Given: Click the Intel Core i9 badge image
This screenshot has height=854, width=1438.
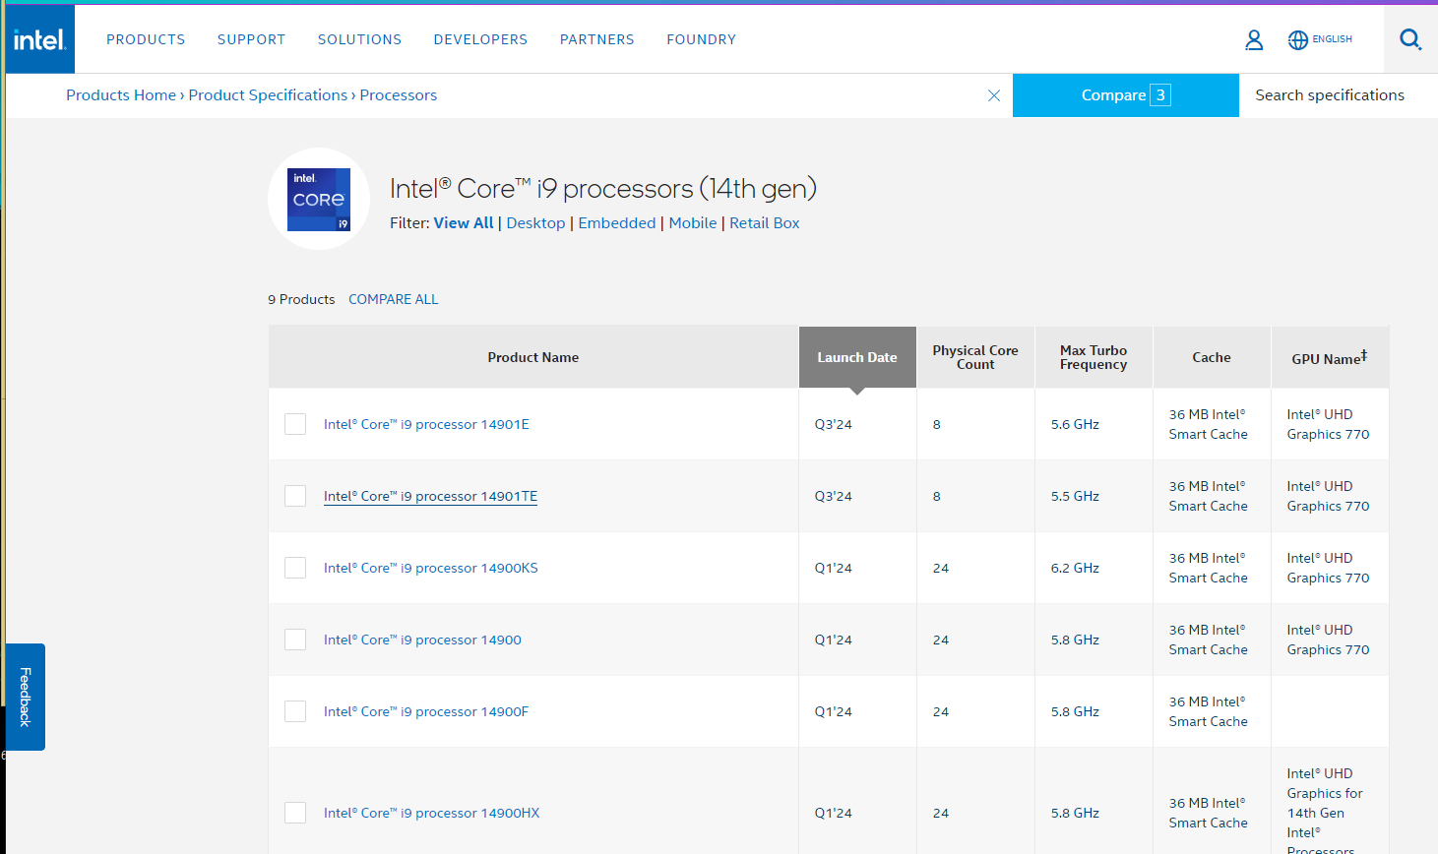Looking at the screenshot, I should point(319,199).
